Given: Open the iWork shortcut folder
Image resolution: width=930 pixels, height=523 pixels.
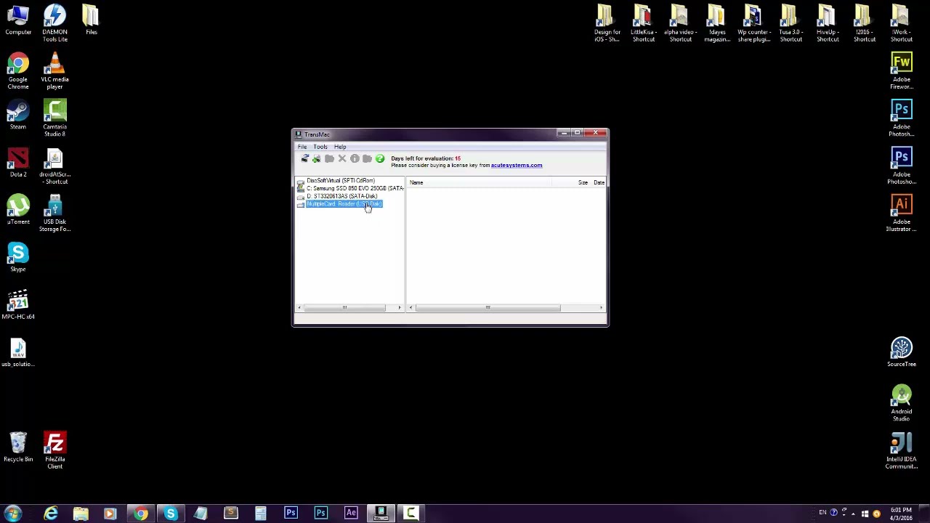Looking at the screenshot, I should tap(901, 23).
